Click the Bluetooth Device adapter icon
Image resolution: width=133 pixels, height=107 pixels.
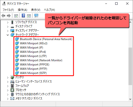17,39
